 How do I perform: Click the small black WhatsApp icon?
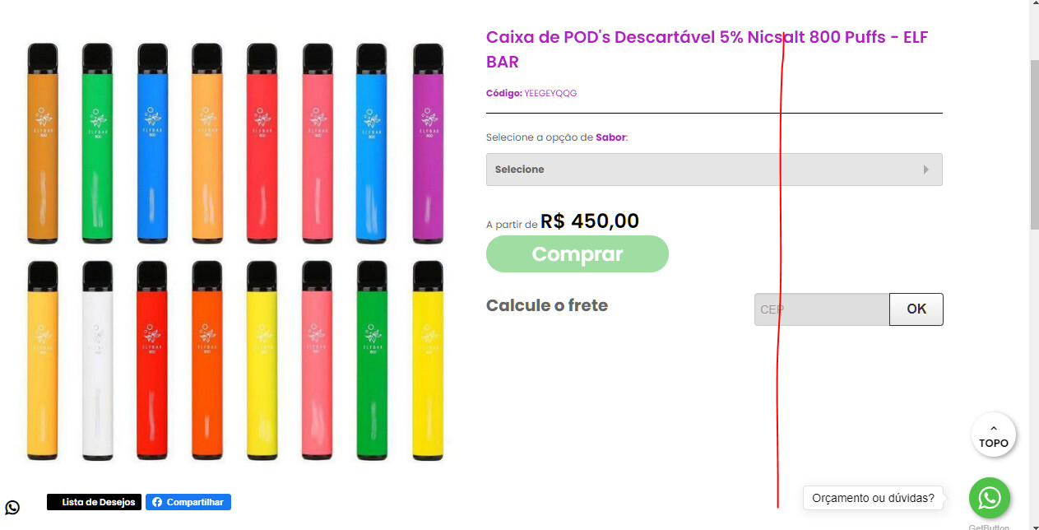[x=12, y=507]
